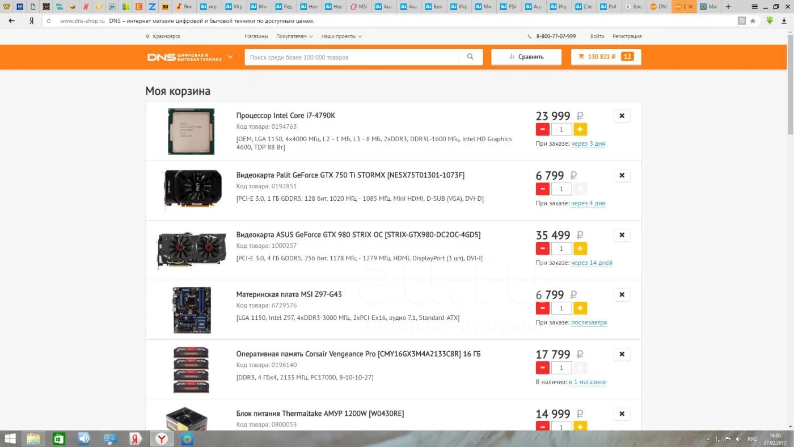This screenshot has width=794, height=447.
Task: Open availability 'в 1 магазине' link
Action: click(x=588, y=382)
